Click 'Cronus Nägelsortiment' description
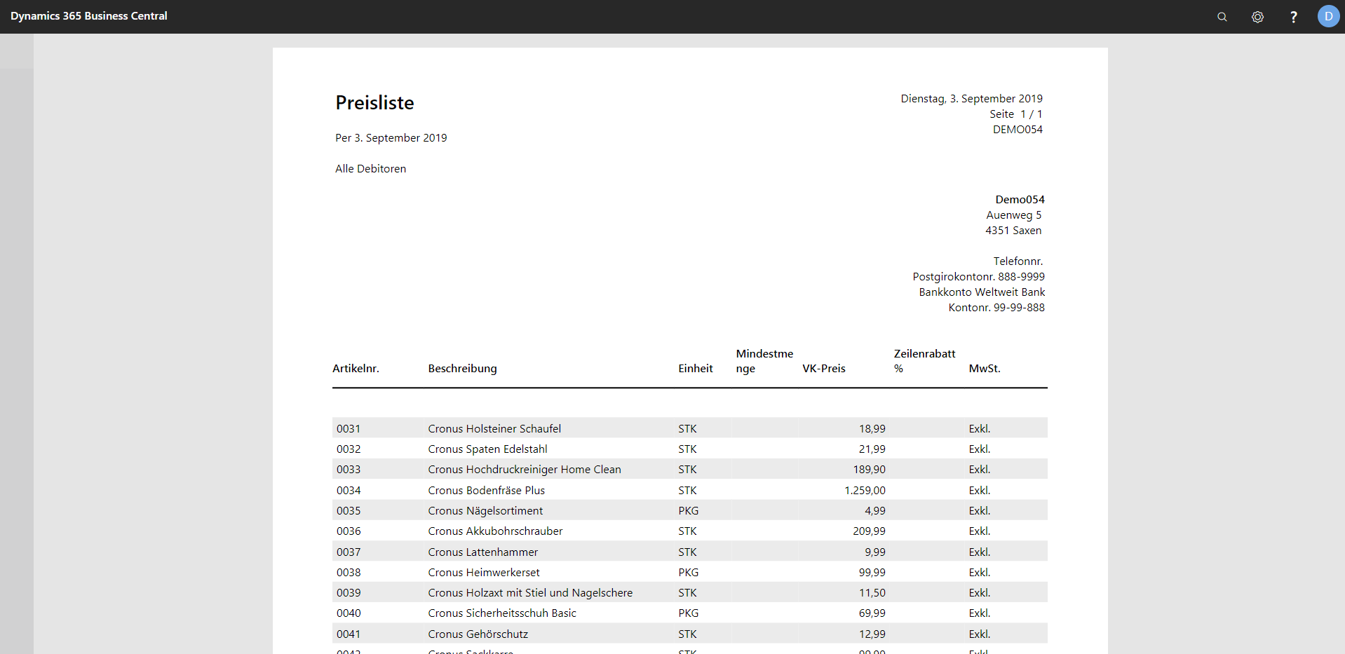This screenshot has width=1345, height=654. coord(485,511)
